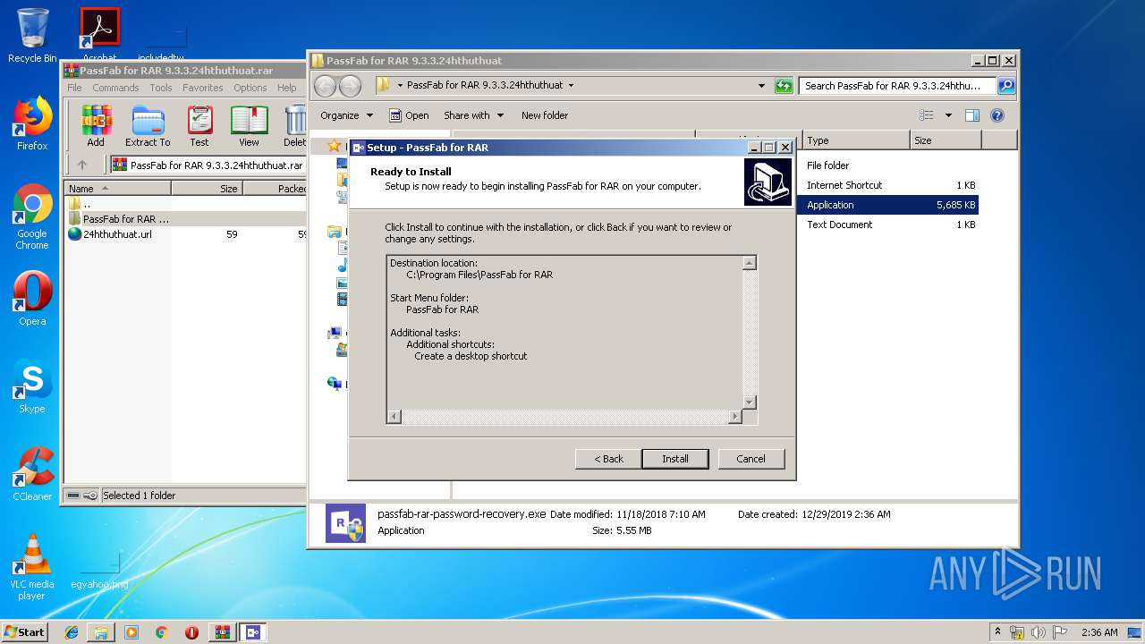Click WinRAR Delete icon
Viewport: 1145px width, 644px height.
[x=294, y=126]
